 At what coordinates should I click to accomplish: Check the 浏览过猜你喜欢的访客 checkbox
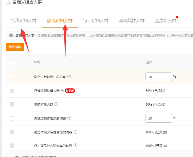[12, 118]
